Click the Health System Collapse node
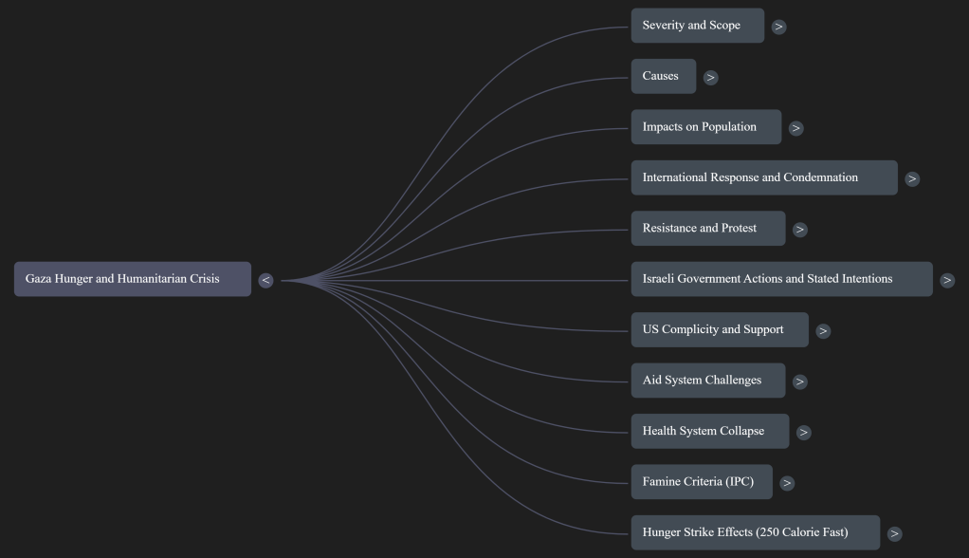 [709, 431]
